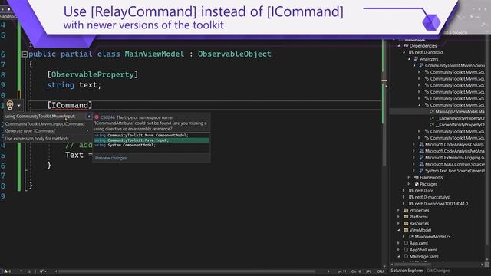Screen dimensions: 491x276
Task: Click CS0246 error code link
Action: [x=107, y=117]
